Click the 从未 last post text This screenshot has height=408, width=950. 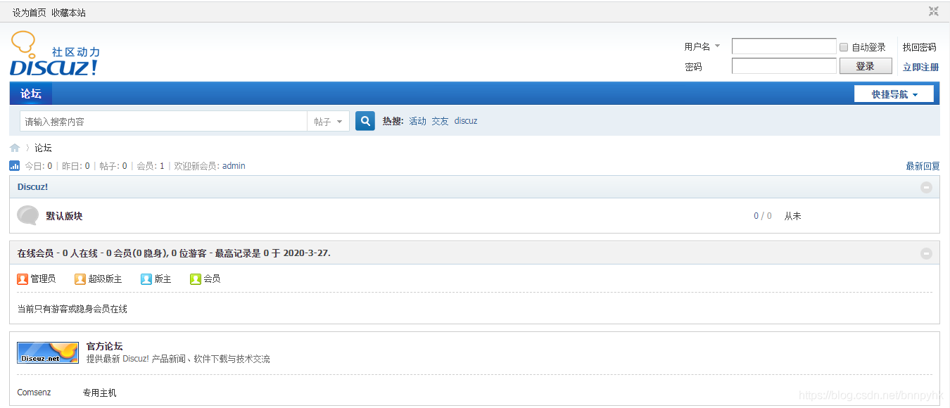pyautogui.click(x=793, y=216)
